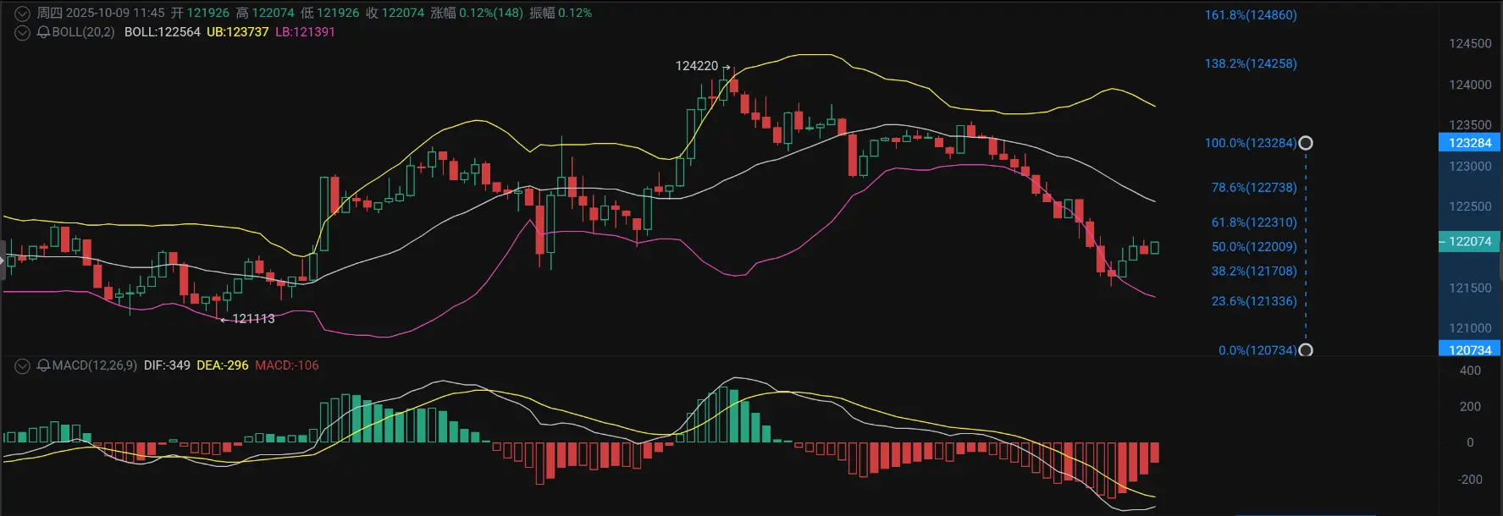Click the 100.0%(123284) Fibonacci level text
This screenshot has height=516, width=1503.
(x=1251, y=143)
